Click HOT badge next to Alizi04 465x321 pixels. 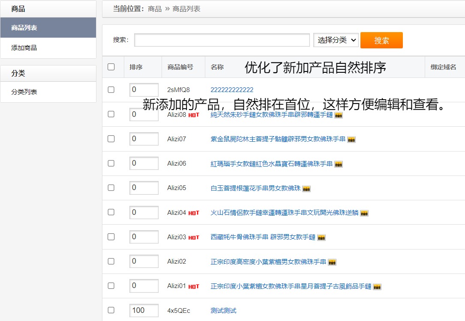[x=194, y=213]
